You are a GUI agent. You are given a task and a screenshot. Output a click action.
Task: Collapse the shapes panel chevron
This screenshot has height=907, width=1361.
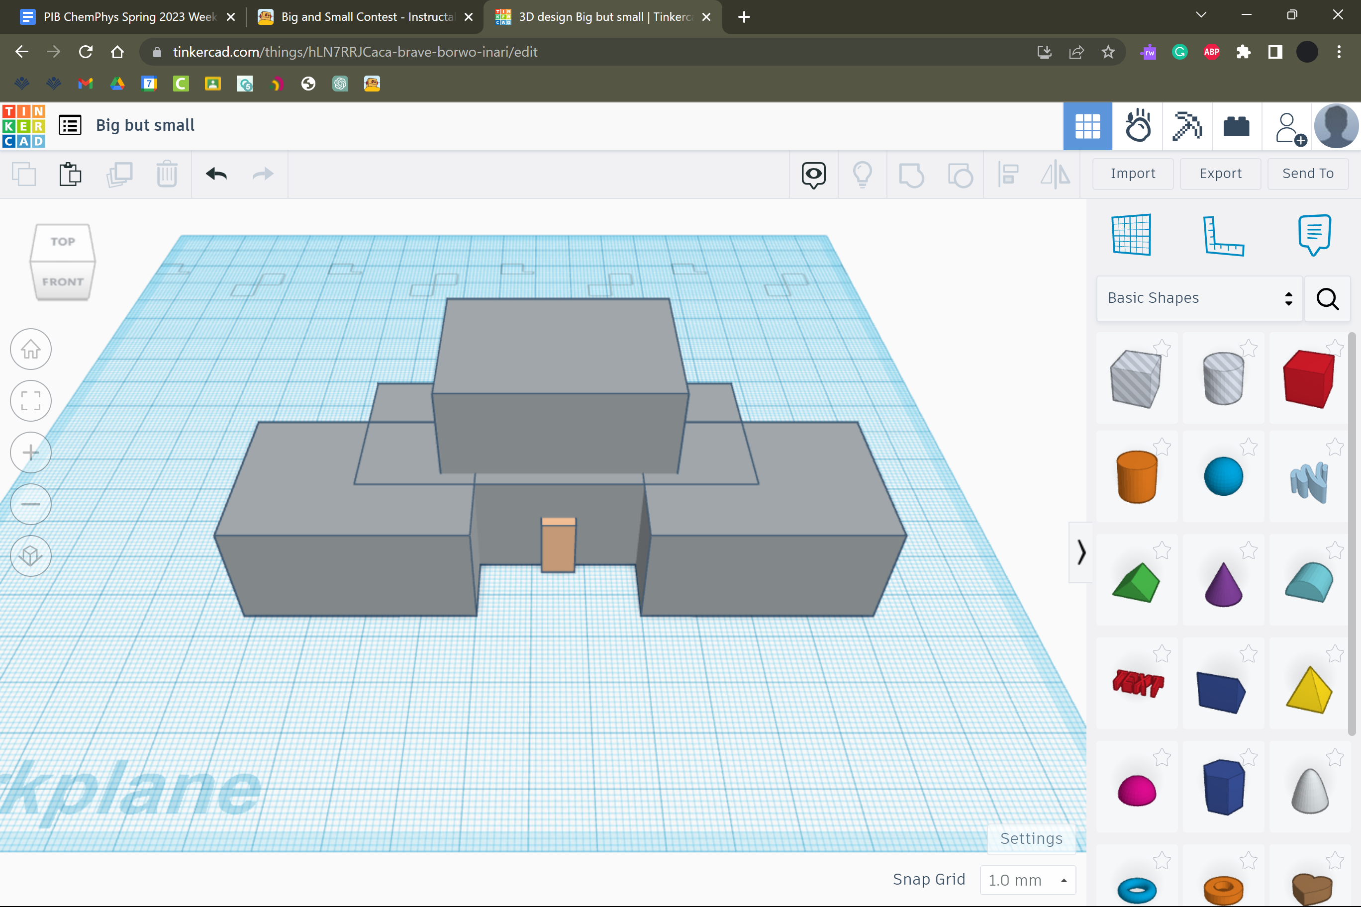[x=1080, y=552]
